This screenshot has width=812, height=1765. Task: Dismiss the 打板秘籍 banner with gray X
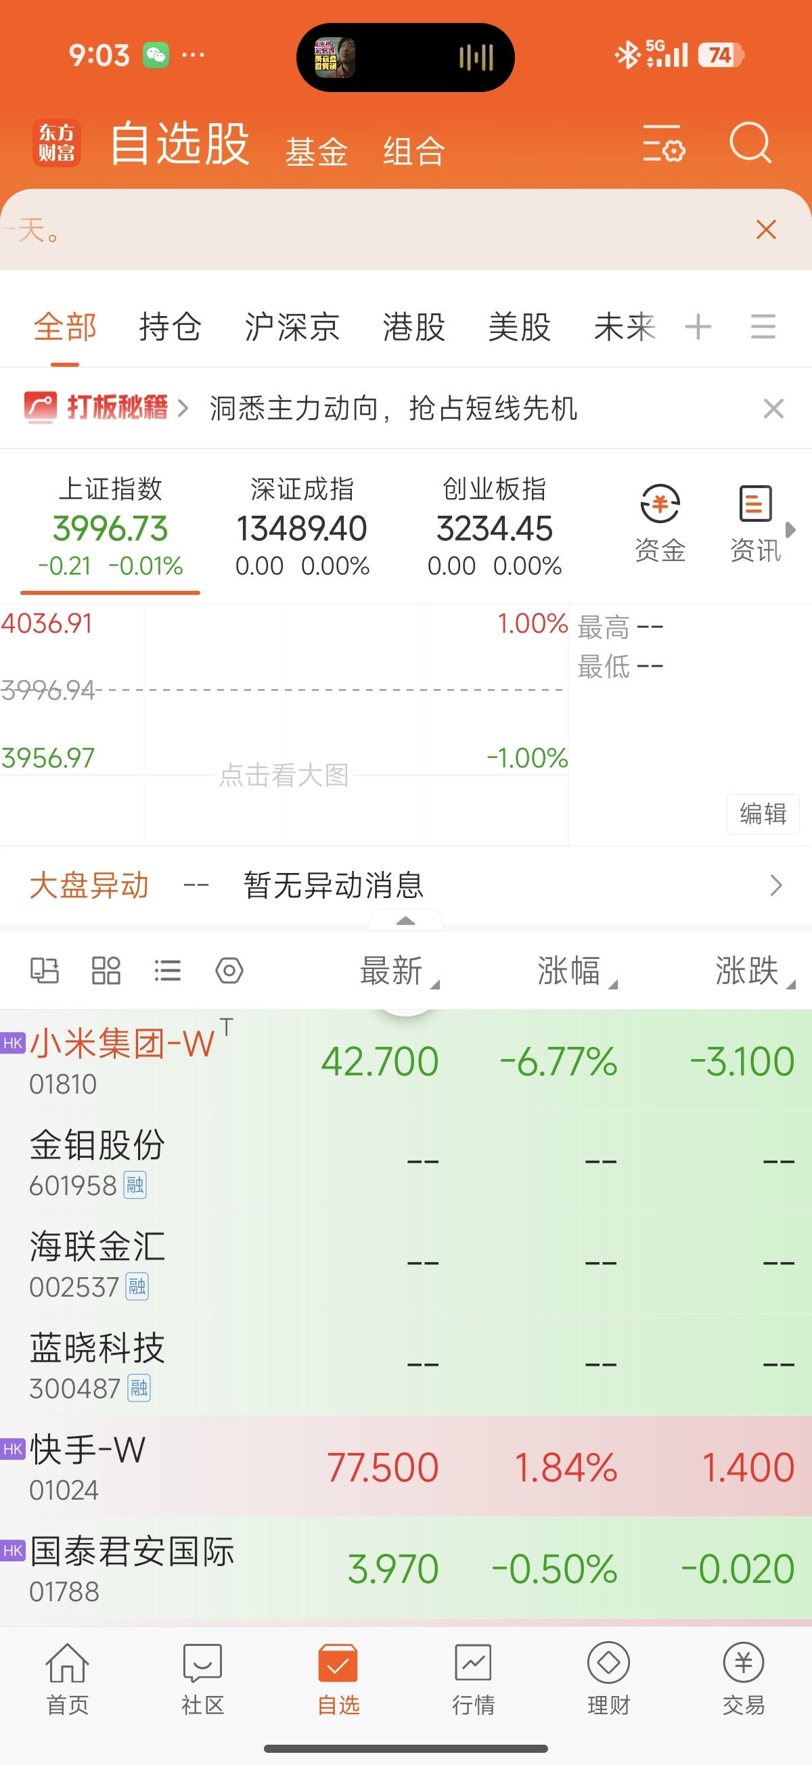click(x=773, y=408)
